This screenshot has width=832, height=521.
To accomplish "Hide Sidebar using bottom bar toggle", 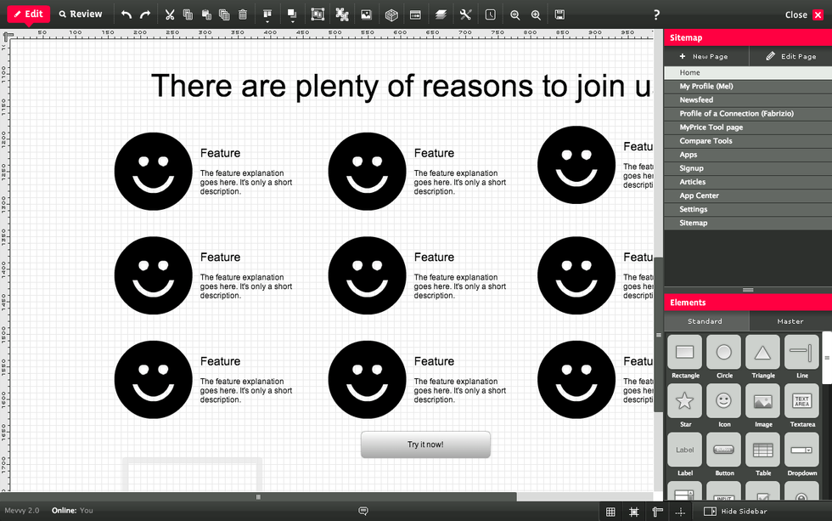I will [x=735, y=512].
